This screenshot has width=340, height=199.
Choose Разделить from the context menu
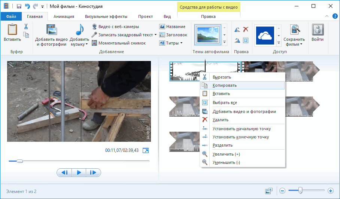pos(222,145)
